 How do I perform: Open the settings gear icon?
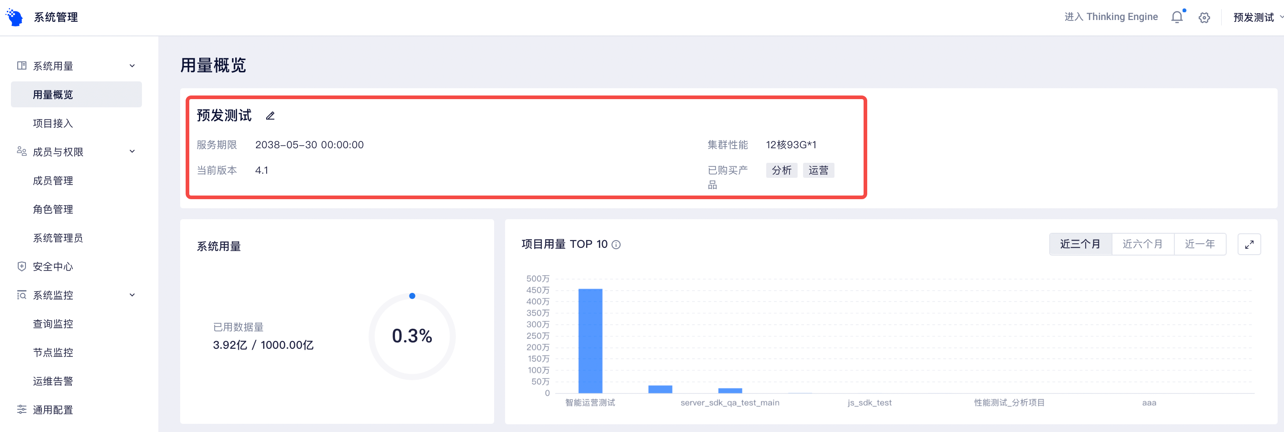click(x=1204, y=17)
